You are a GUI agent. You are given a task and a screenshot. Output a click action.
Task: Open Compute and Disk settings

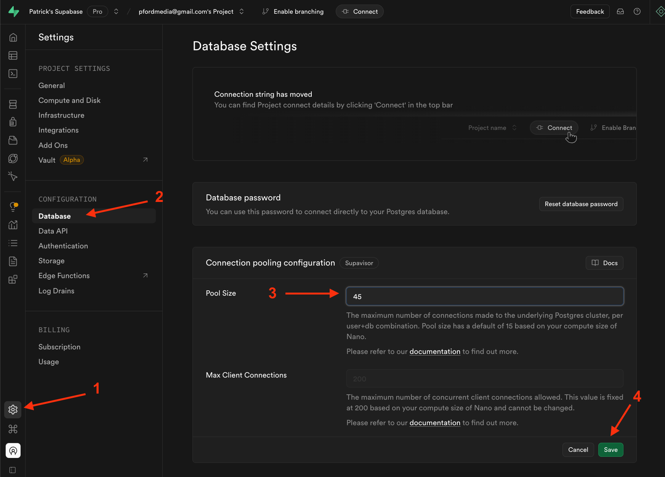coord(69,100)
